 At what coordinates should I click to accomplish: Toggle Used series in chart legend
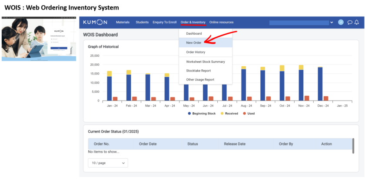(244, 114)
